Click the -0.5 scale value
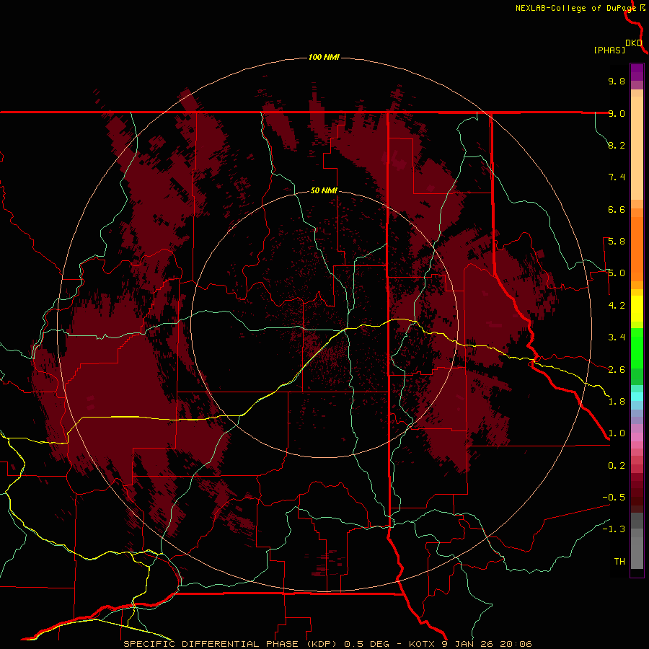 [x=614, y=498]
